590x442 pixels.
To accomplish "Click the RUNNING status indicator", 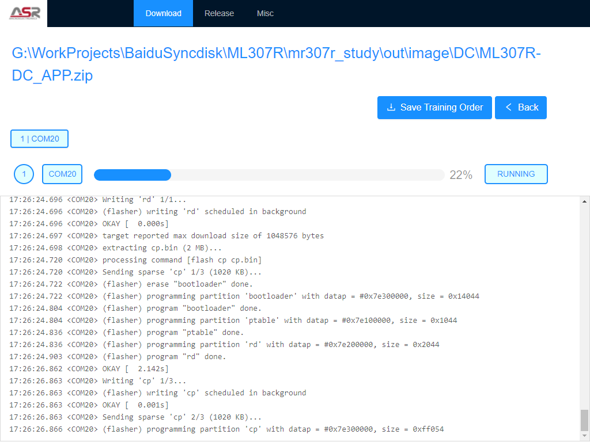I will point(516,174).
